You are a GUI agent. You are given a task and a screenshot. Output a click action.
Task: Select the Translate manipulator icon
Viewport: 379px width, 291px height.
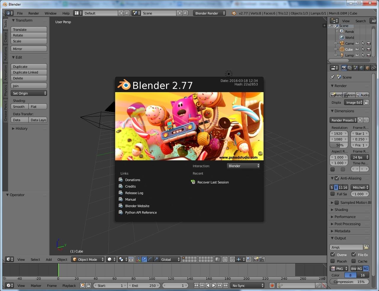pyautogui.click(x=144, y=259)
